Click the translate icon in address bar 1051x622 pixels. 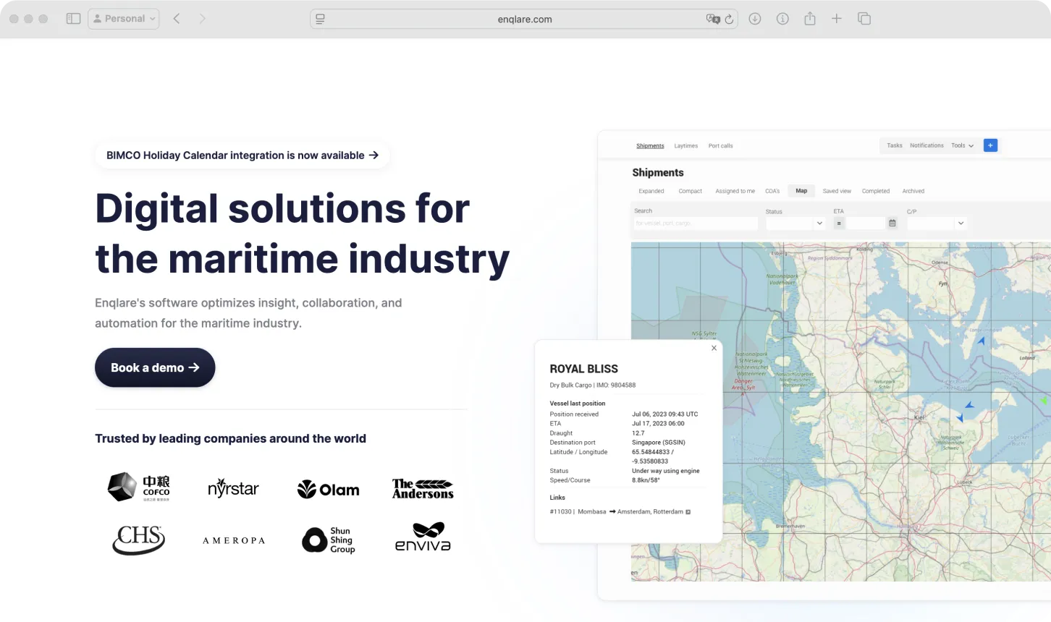(x=713, y=20)
